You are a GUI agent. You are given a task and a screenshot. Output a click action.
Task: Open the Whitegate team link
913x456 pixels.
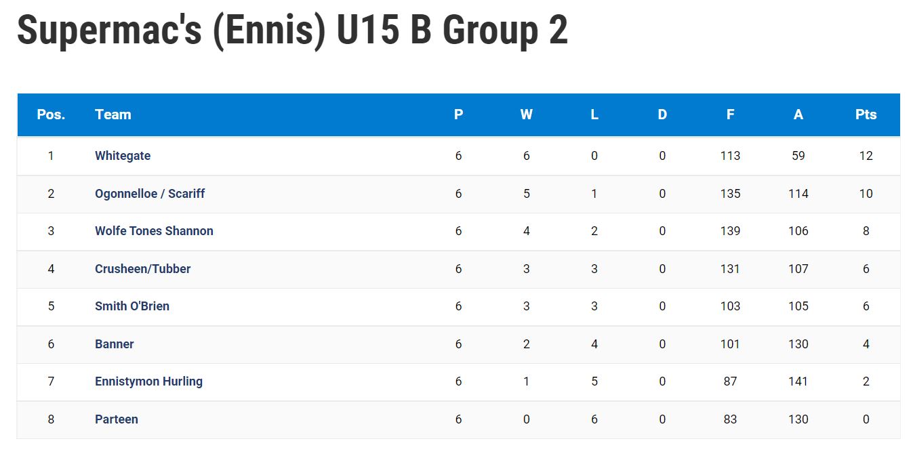[123, 156]
